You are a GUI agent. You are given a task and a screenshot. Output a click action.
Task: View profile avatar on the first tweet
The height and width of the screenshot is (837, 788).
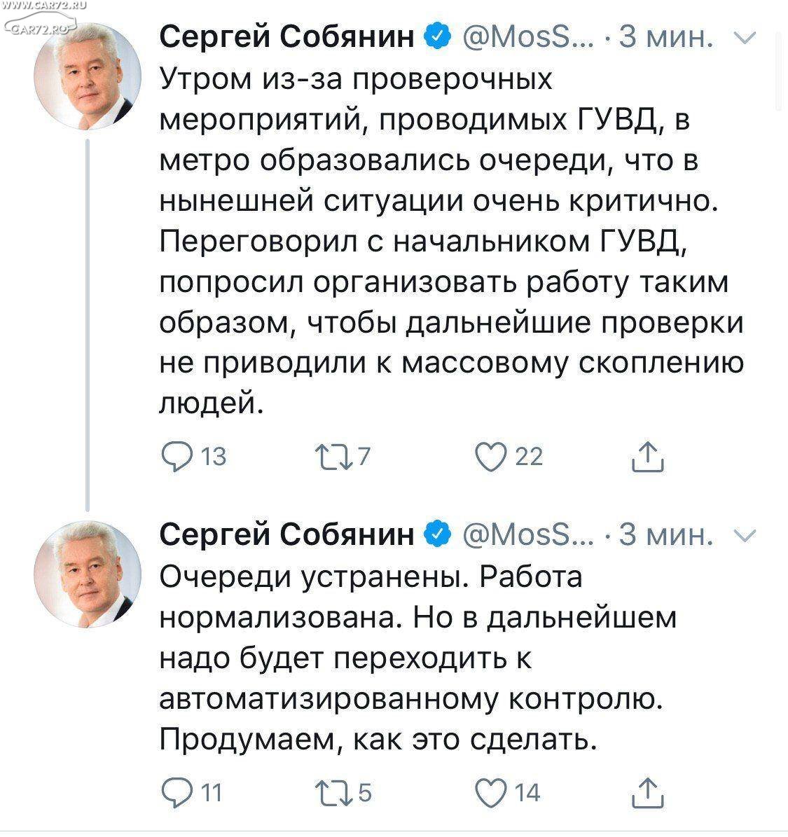(x=88, y=76)
